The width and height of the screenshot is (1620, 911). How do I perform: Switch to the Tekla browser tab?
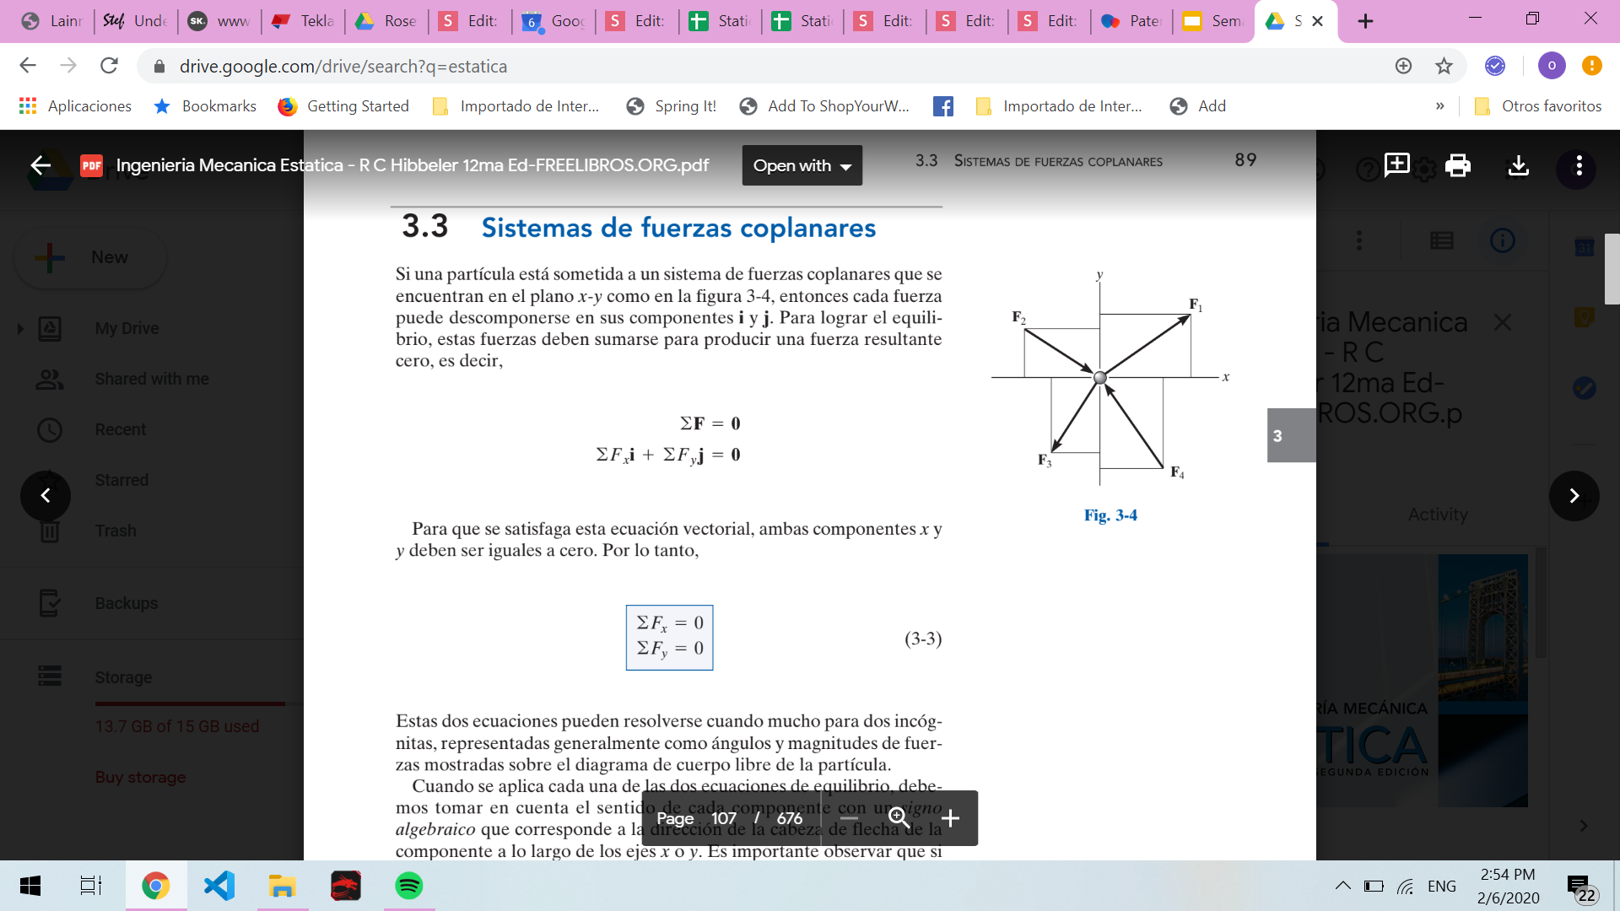(x=304, y=21)
